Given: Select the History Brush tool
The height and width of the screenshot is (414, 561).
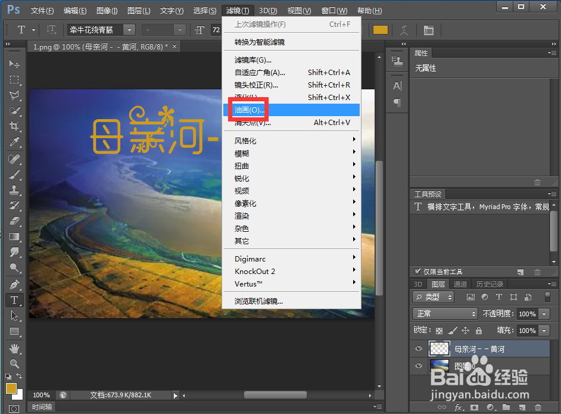Looking at the screenshot, I should (14, 206).
